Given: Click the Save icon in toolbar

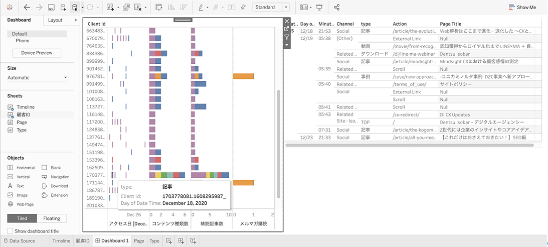Looking at the screenshot, I should 51,8.
